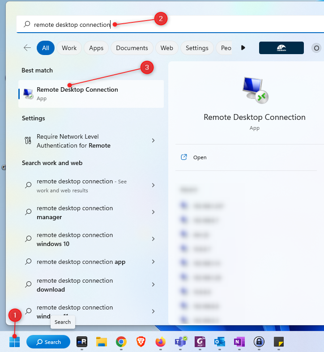Open OneNote from taskbar
The height and width of the screenshot is (352, 324).
239,342
